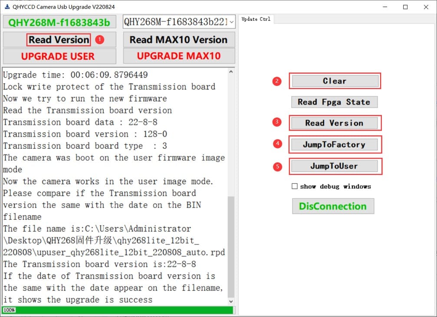Click the log scrollbar up arrow
The height and width of the screenshot is (317, 437).
coord(231,72)
